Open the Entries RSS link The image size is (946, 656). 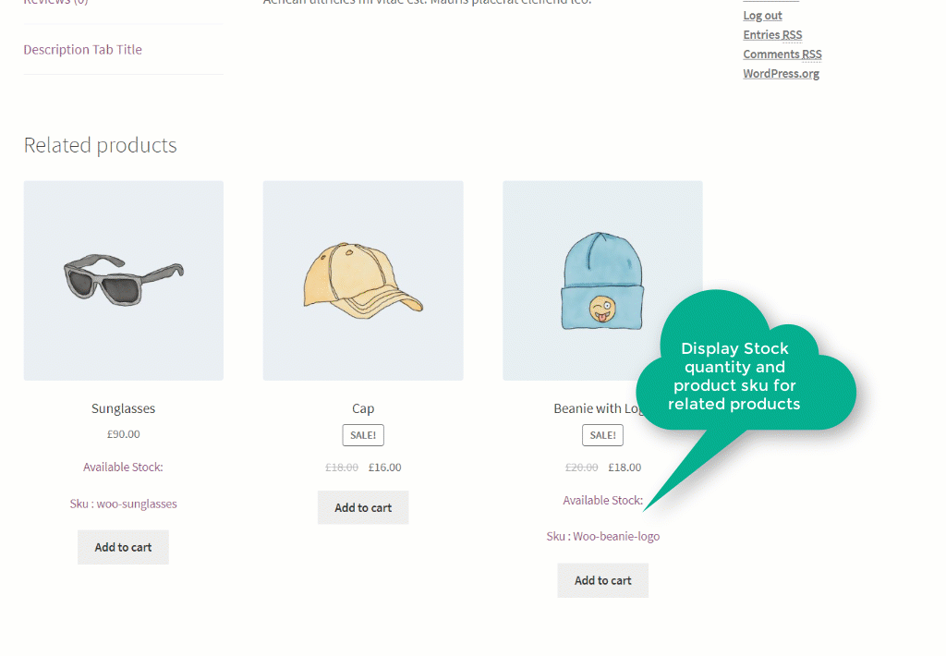point(773,35)
